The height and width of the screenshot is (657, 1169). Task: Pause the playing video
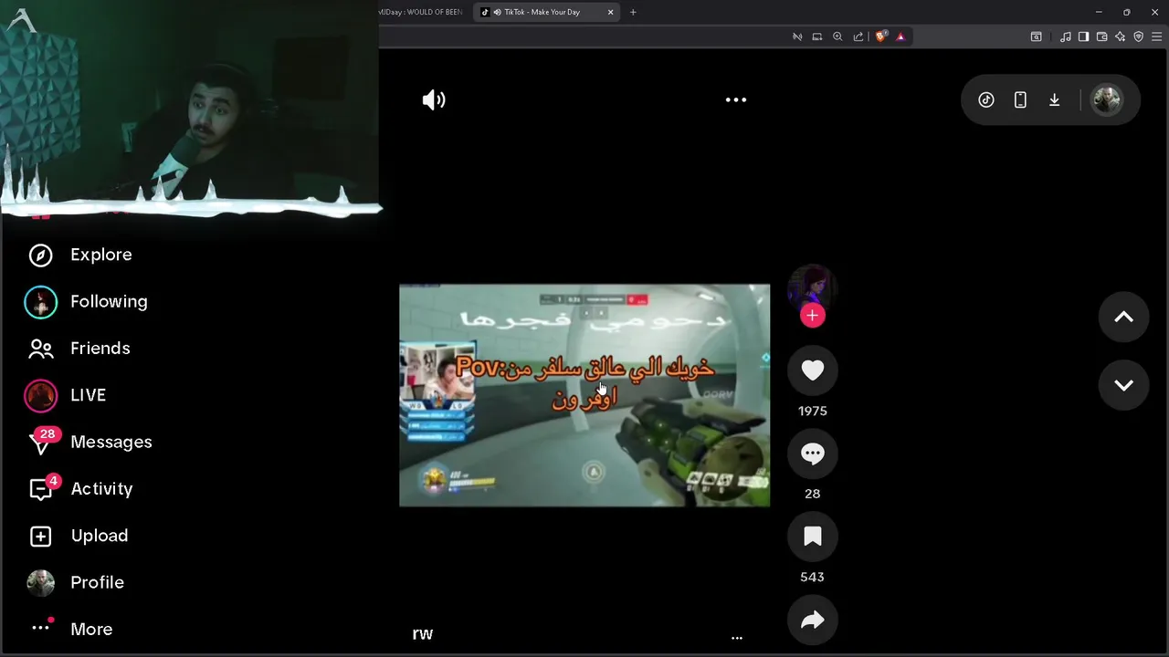(584, 395)
